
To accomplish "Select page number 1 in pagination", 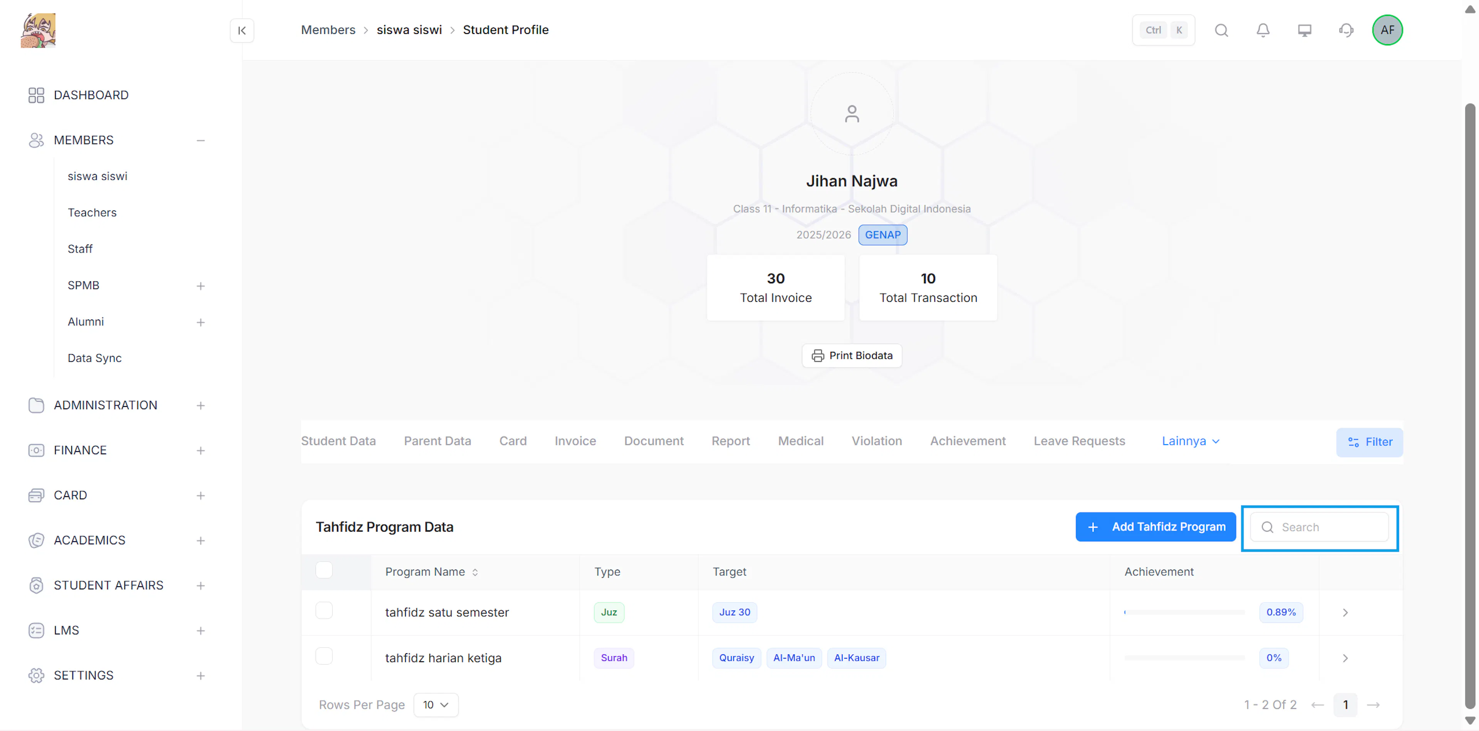I will [x=1345, y=705].
